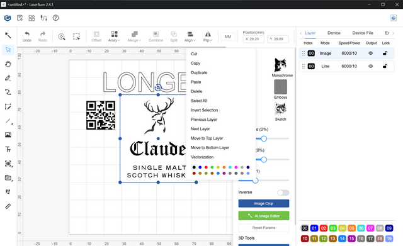The width and height of the screenshot is (403, 246).
Task: Choose Move to Bottom Layer
Action: tap(210, 148)
